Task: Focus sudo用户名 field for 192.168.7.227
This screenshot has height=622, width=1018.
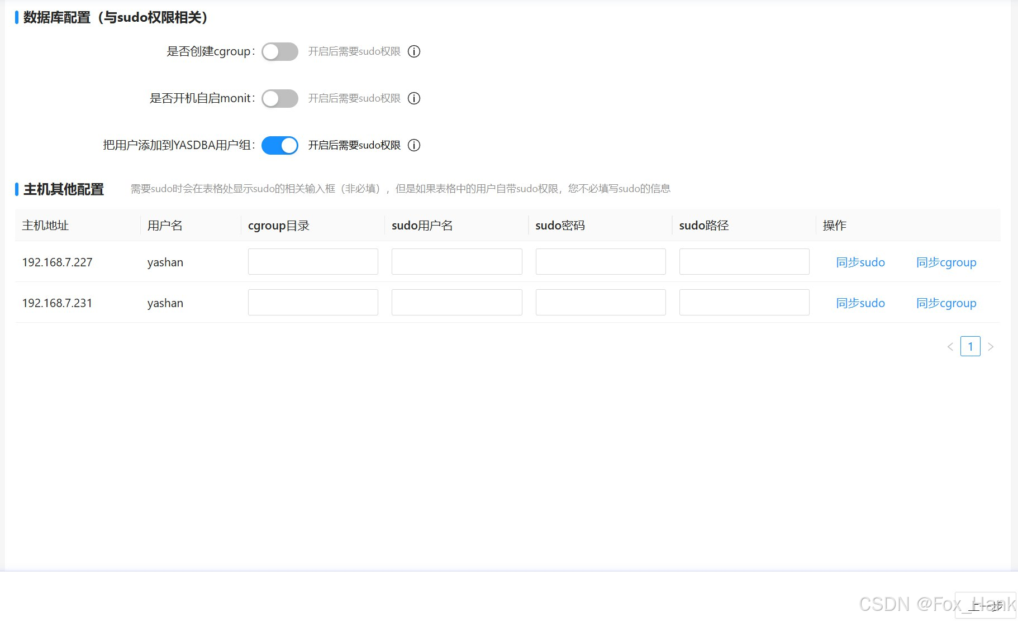Action: click(457, 261)
